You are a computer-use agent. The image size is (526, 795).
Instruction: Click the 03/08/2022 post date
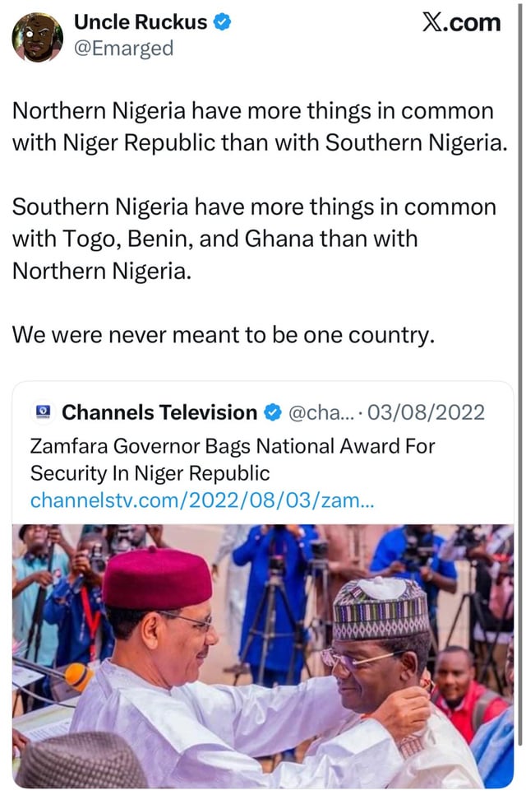coord(426,412)
